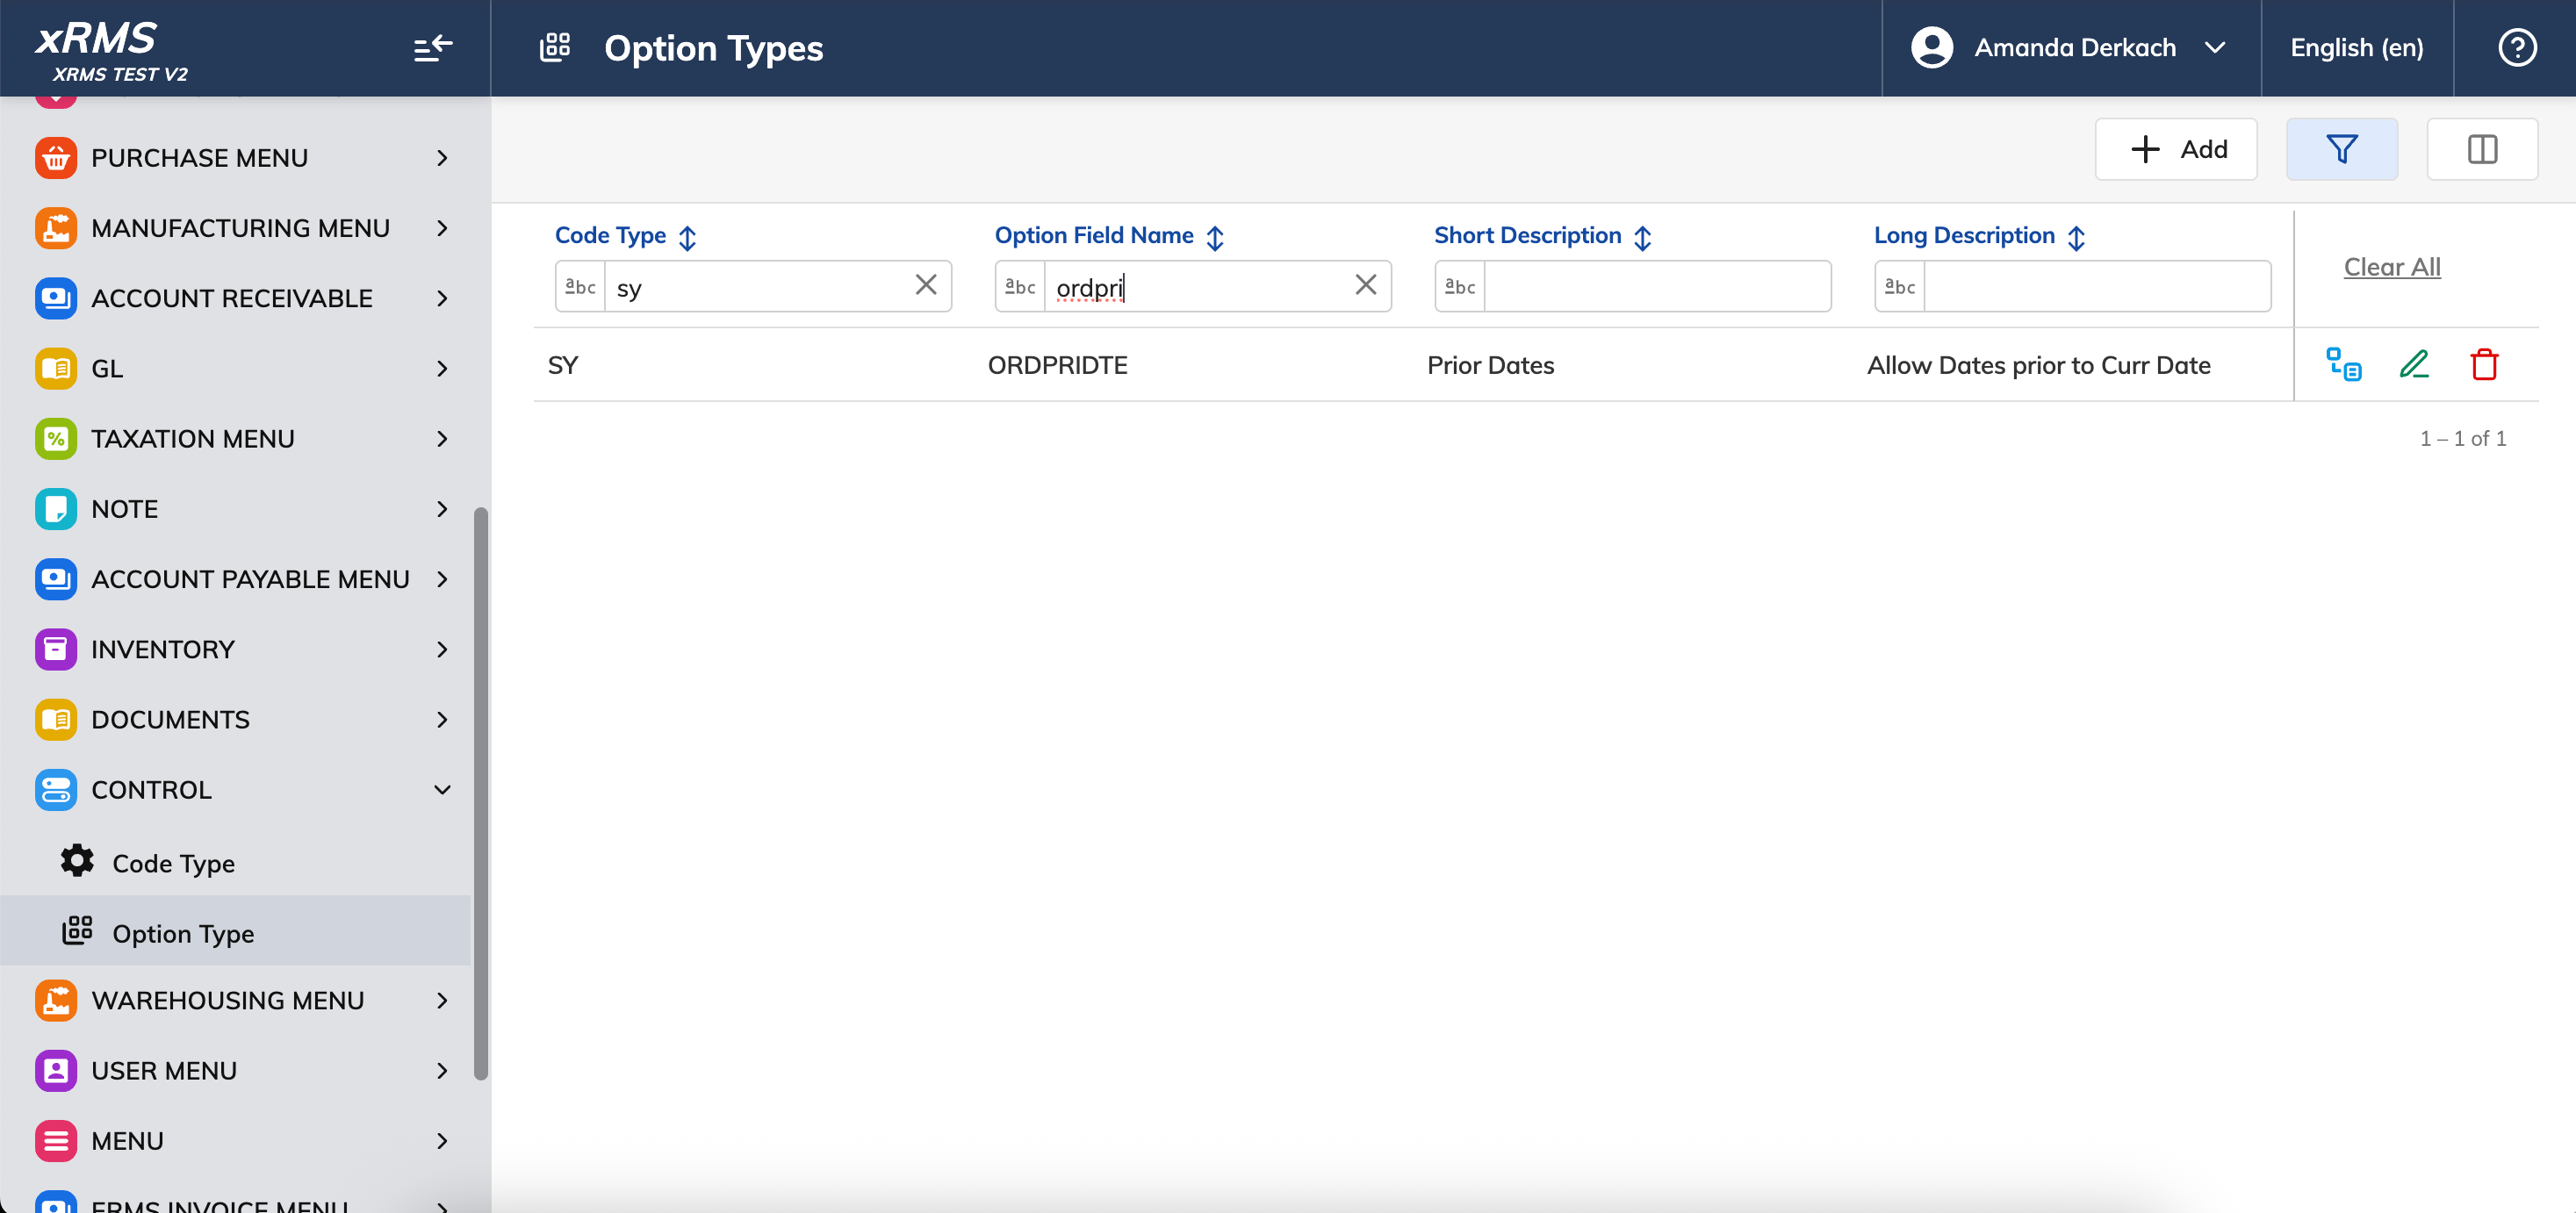Image resolution: width=2576 pixels, height=1213 pixels.
Task: Click the Short Description column header
Action: coord(1528,235)
